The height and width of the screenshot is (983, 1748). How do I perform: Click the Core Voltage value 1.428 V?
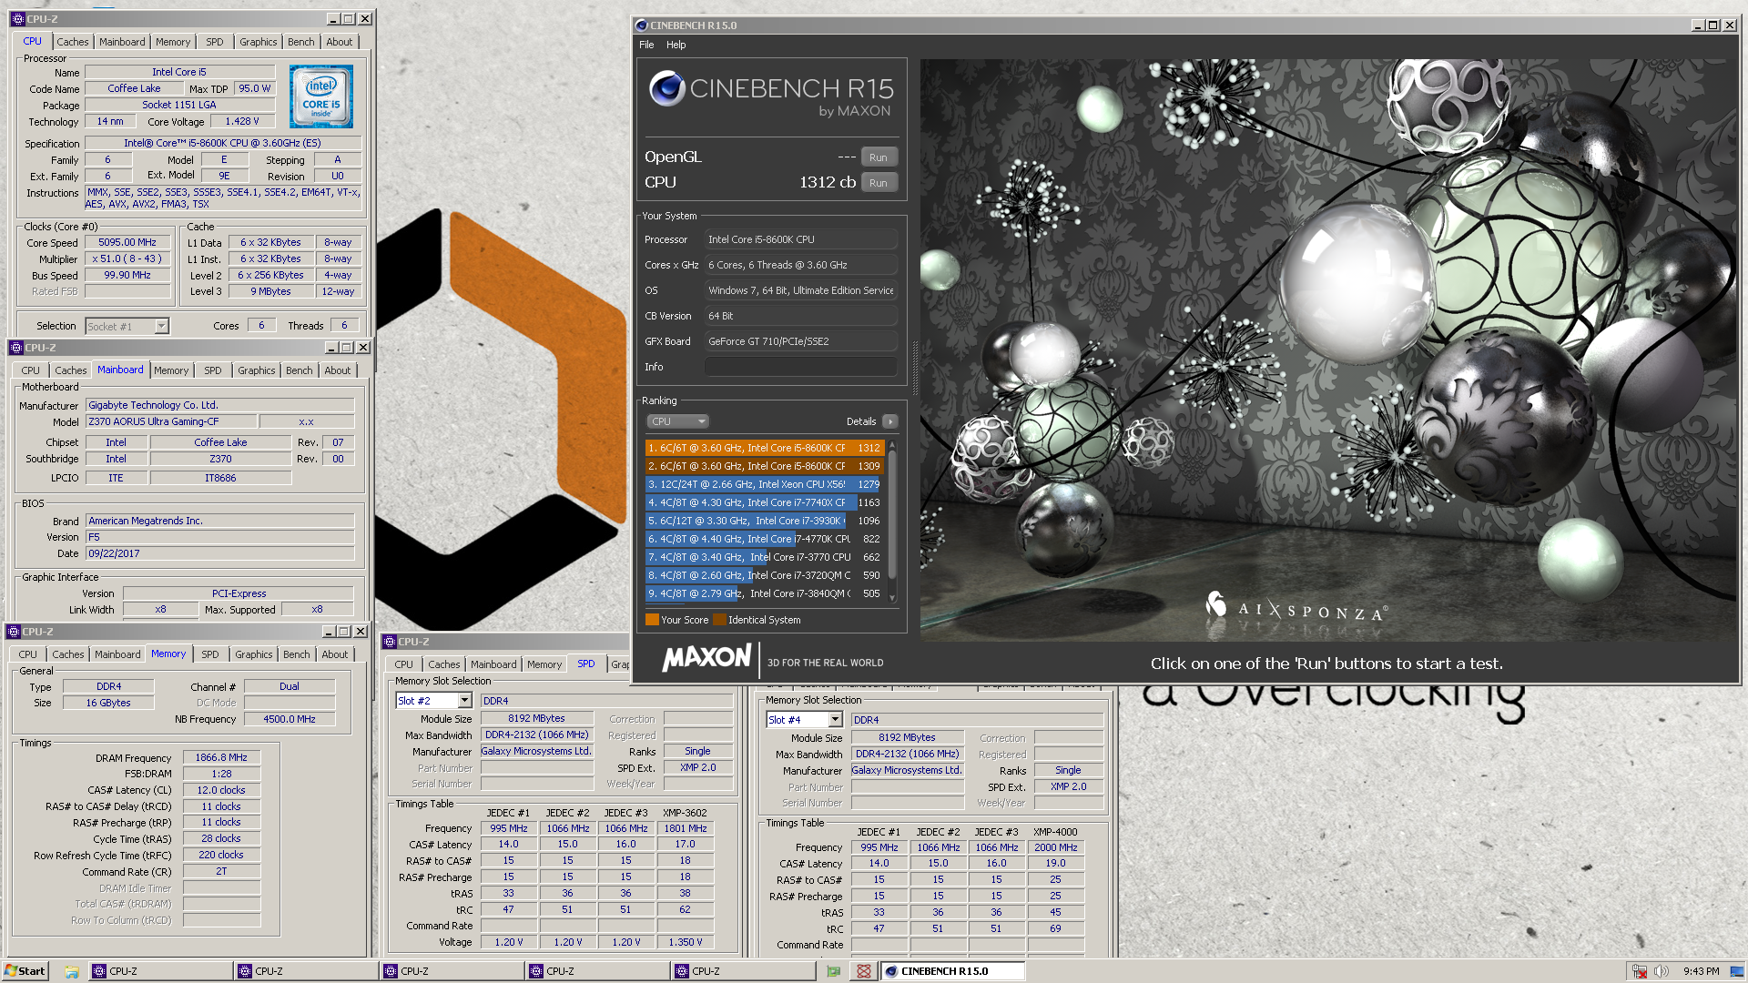[241, 121]
